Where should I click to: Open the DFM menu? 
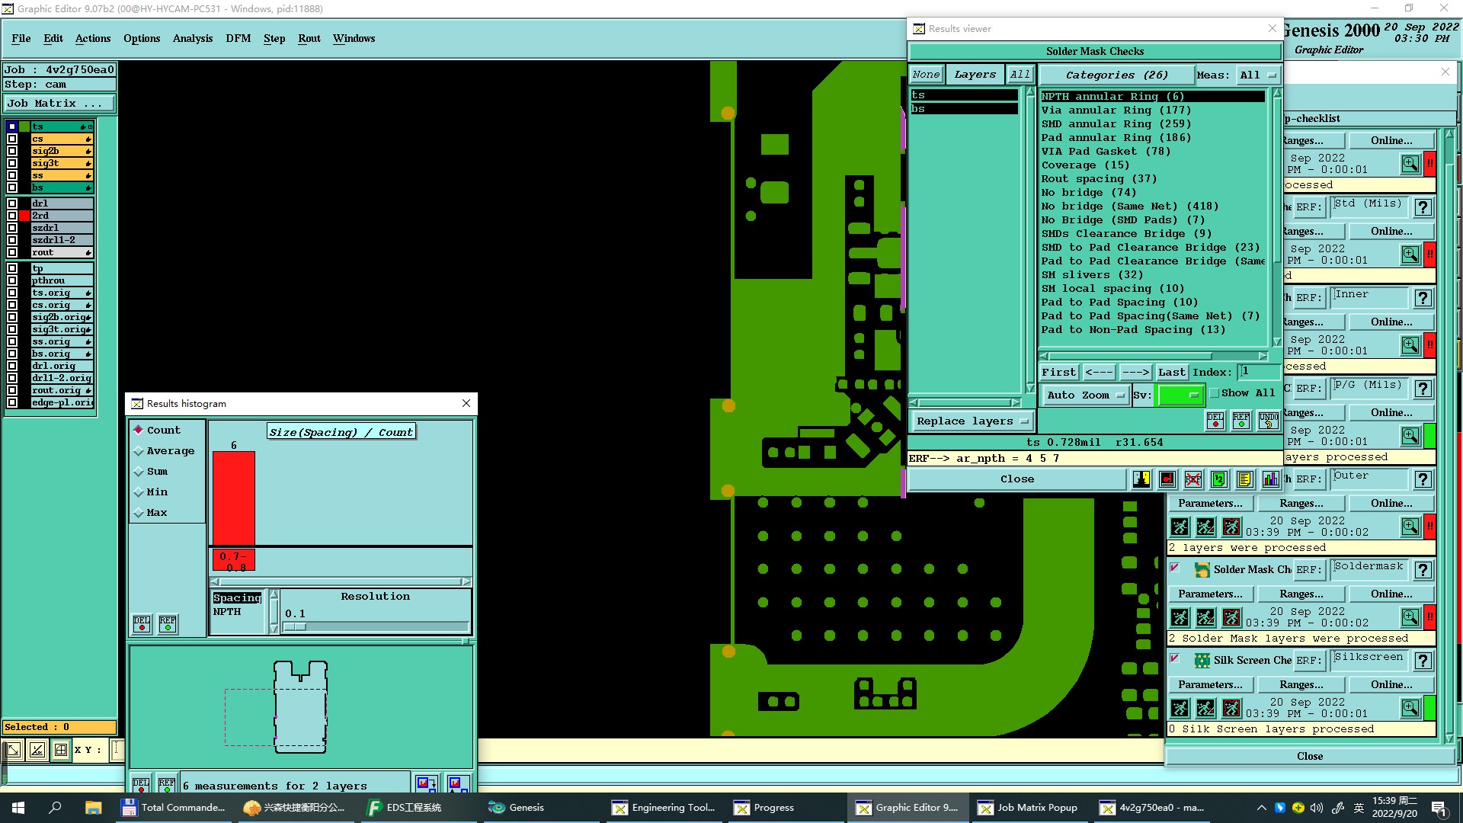point(238,38)
